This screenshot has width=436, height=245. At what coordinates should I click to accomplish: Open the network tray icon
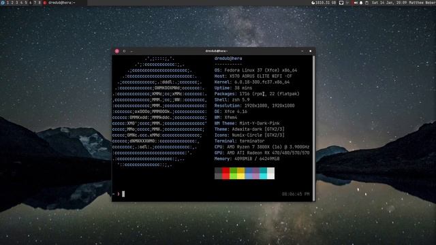(347, 3)
